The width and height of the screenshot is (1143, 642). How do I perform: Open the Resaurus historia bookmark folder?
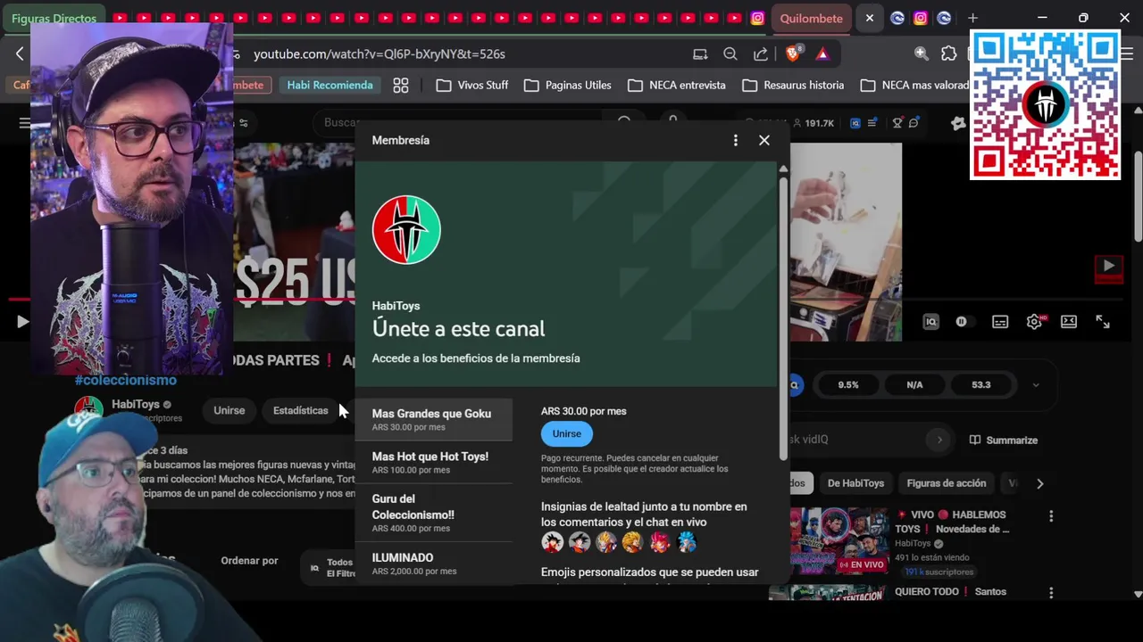[793, 85]
